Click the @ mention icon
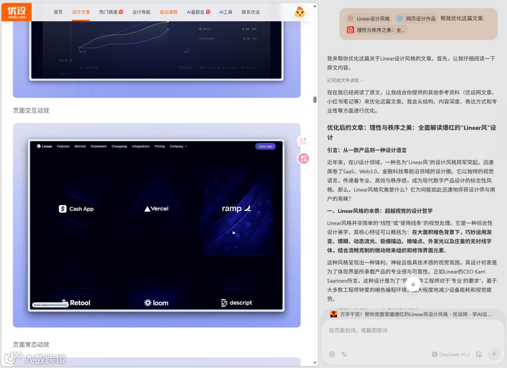 332,354
